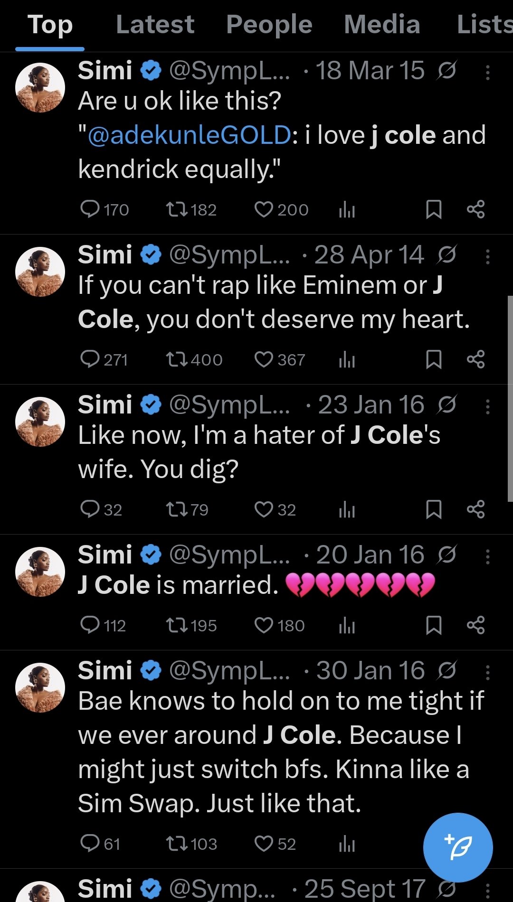This screenshot has width=513, height=902.
Task: Like the Eminem or J Cole tweet
Action: (264, 359)
